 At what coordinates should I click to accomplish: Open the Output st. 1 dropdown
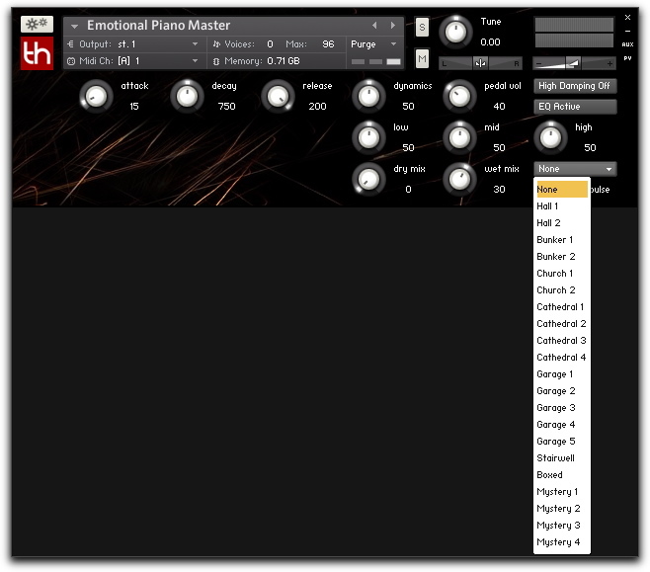195,43
